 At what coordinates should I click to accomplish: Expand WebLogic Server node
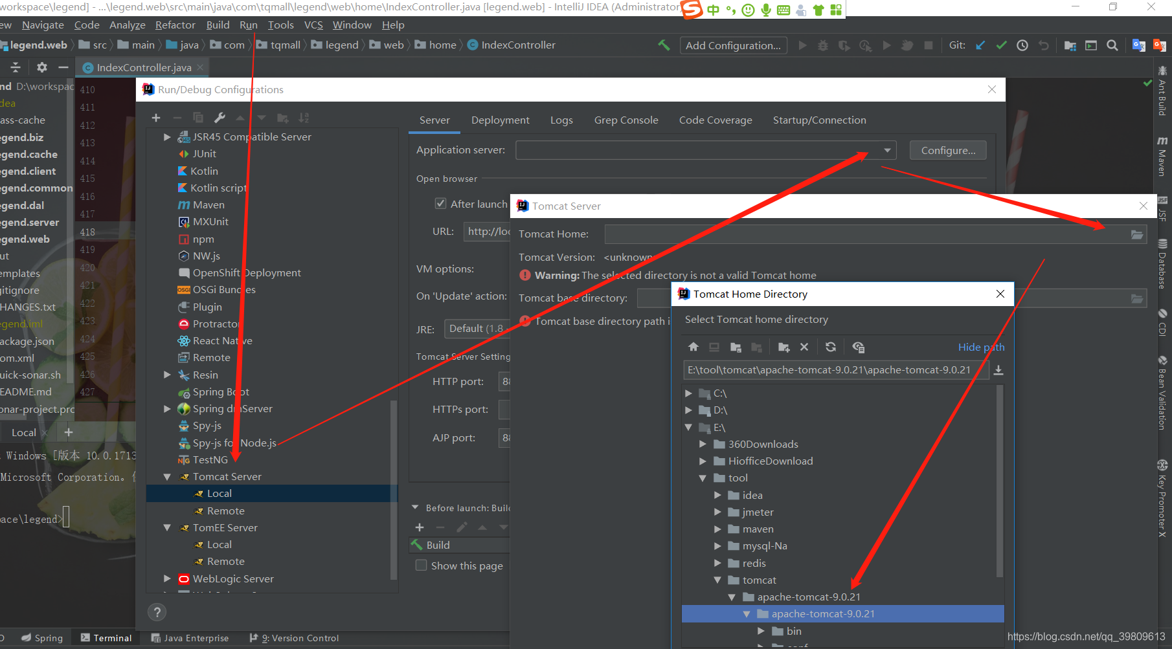pyautogui.click(x=167, y=579)
